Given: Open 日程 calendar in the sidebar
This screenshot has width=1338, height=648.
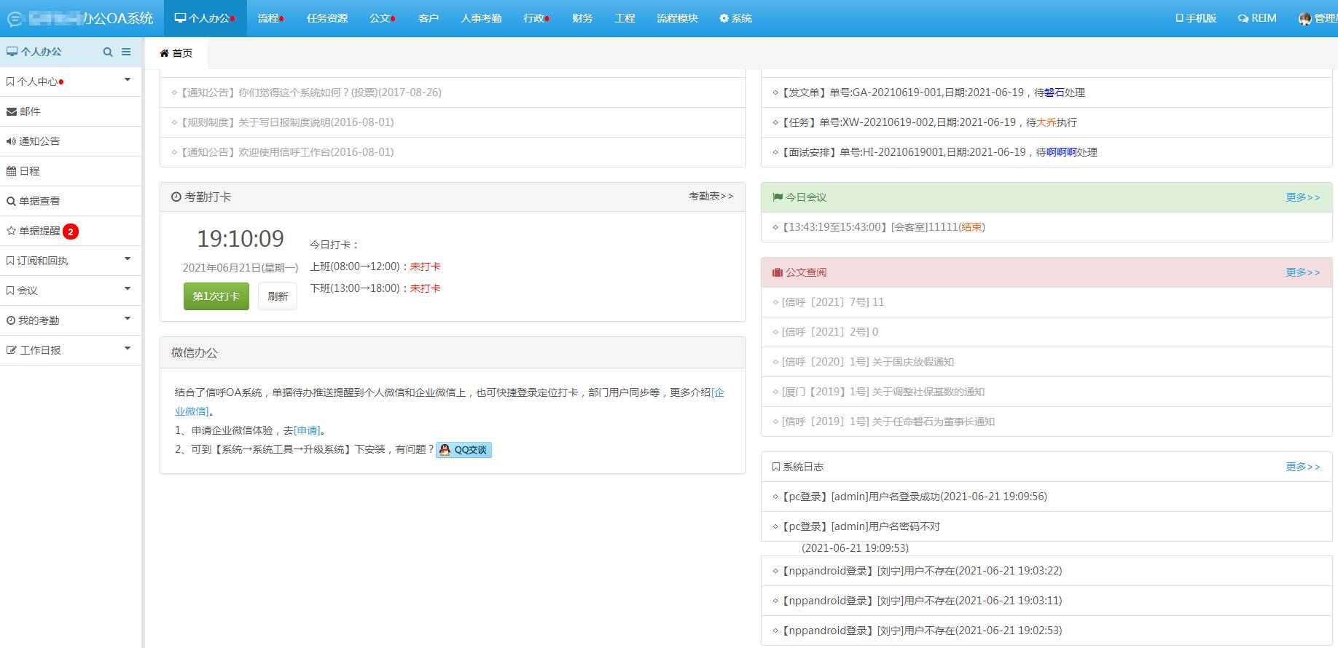Looking at the screenshot, I should 29,171.
